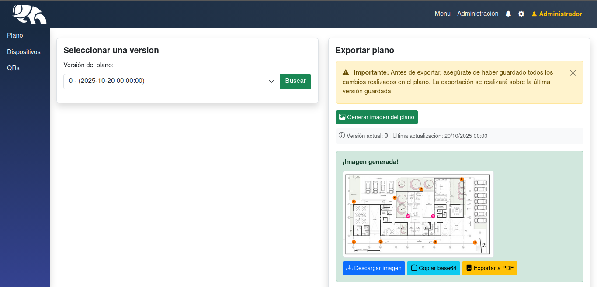The height and width of the screenshot is (287, 597).
Task: Click pink marker 10 on floor plan
Action: click(x=408, y=216)
